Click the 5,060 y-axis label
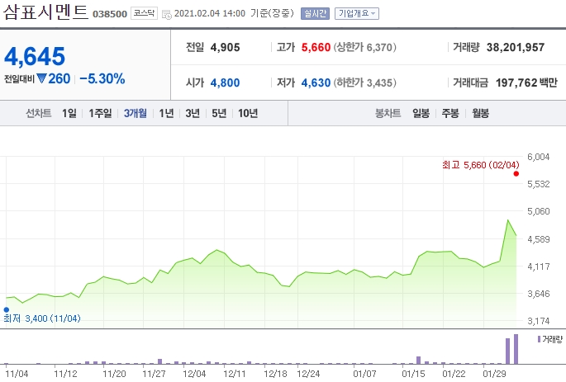 point(538,211)
